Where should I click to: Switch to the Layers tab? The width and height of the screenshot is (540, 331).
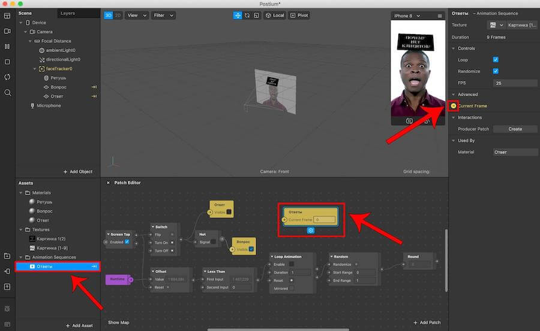(68, 13)
